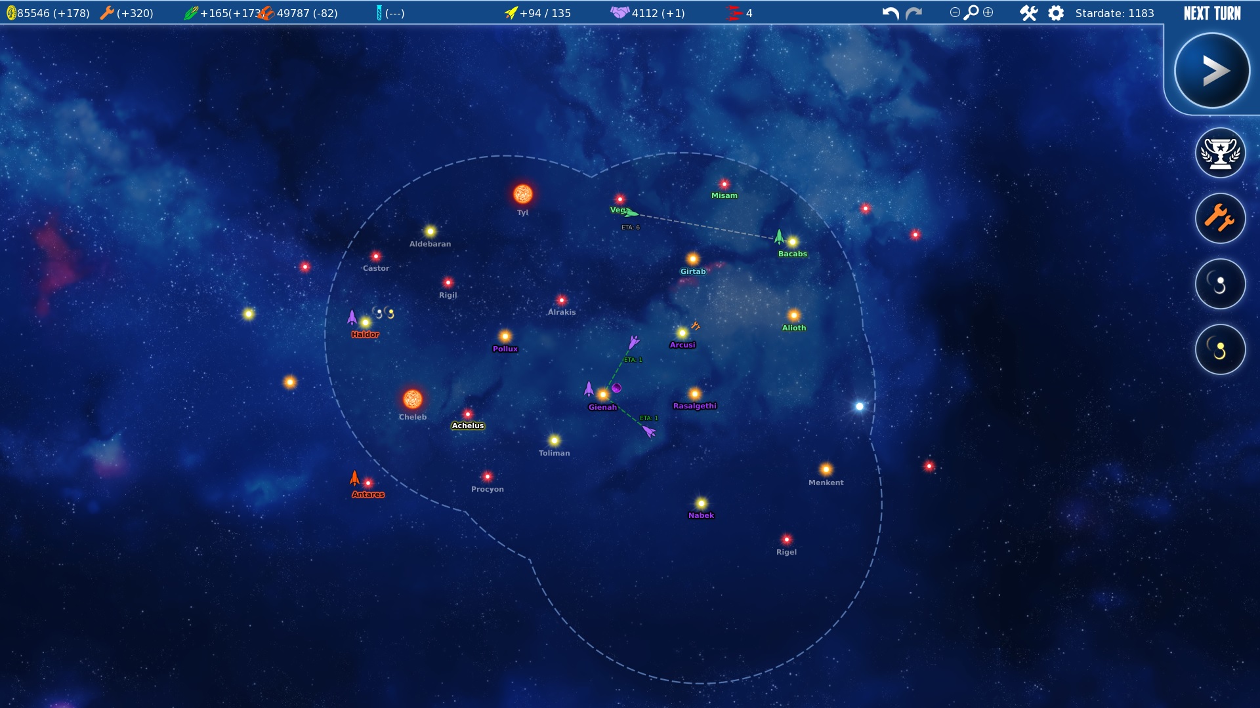Select the purple ship at Haldor

click(x=352, y=318)
